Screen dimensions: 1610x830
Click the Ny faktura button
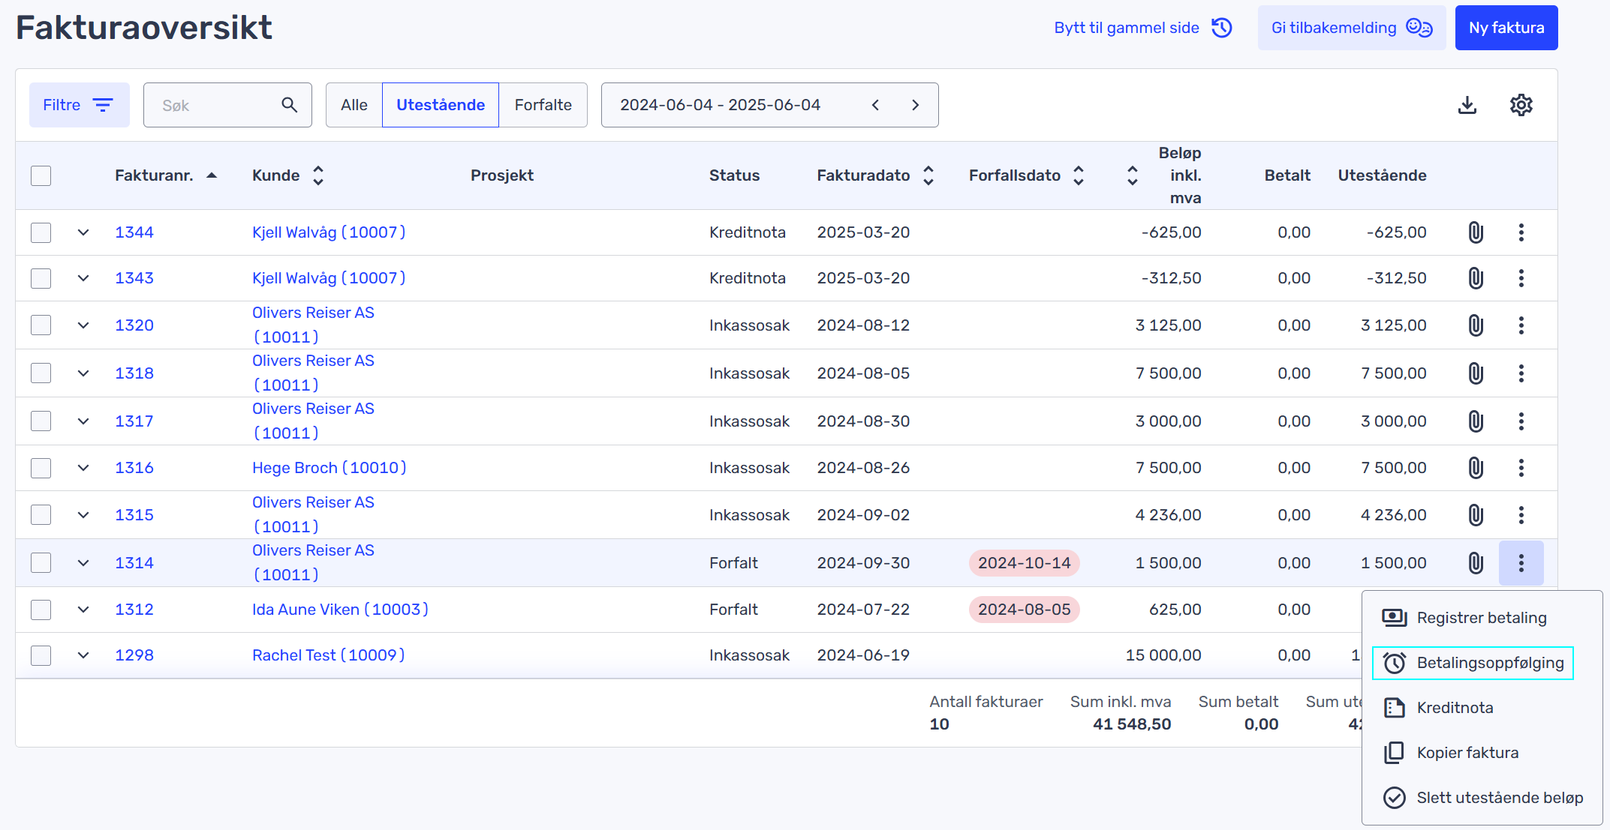pos(1506,28)
